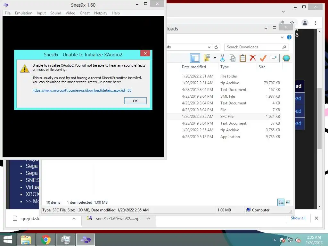Screen dimensions: 328x246
Task: Click the Snes9x title bar app icon
Action: tap(6, 5)
